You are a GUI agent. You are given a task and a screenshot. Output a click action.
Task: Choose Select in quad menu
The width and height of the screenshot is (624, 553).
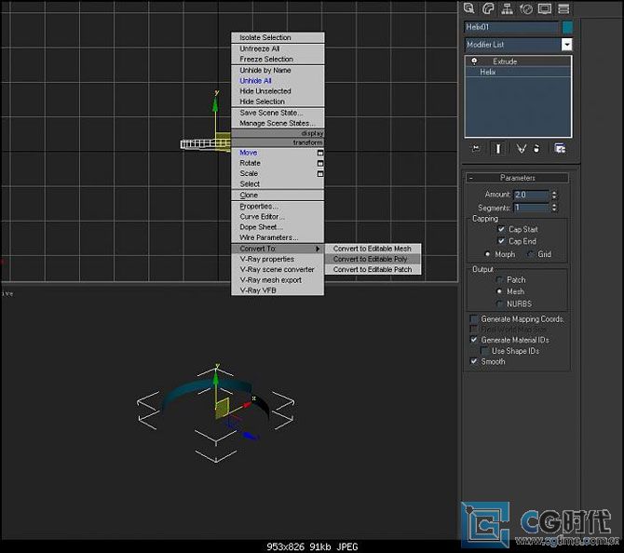[278, 184]
